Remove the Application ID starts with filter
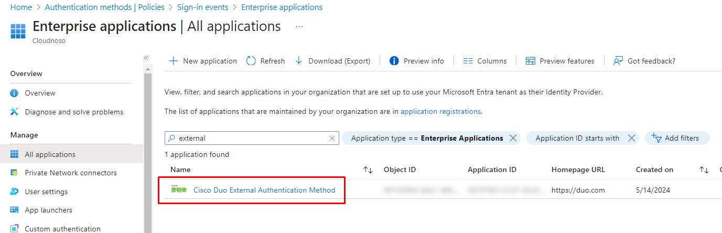 coord(631,138)
